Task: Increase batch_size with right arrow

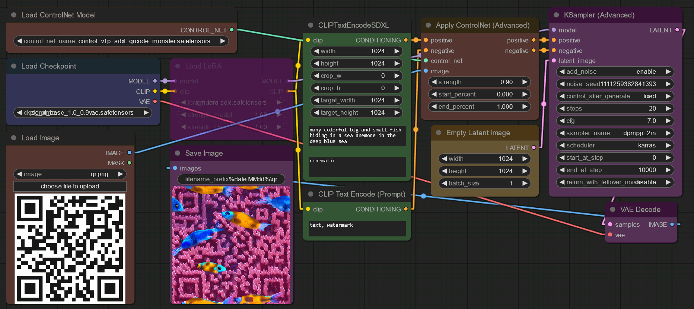Action: [525, 183]
